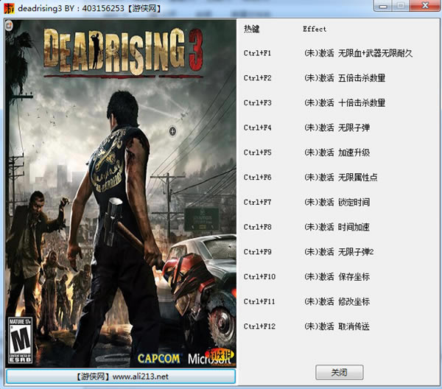Click the 热键 column header
Viewport: 442px width, 389px height.
(252, 29)
